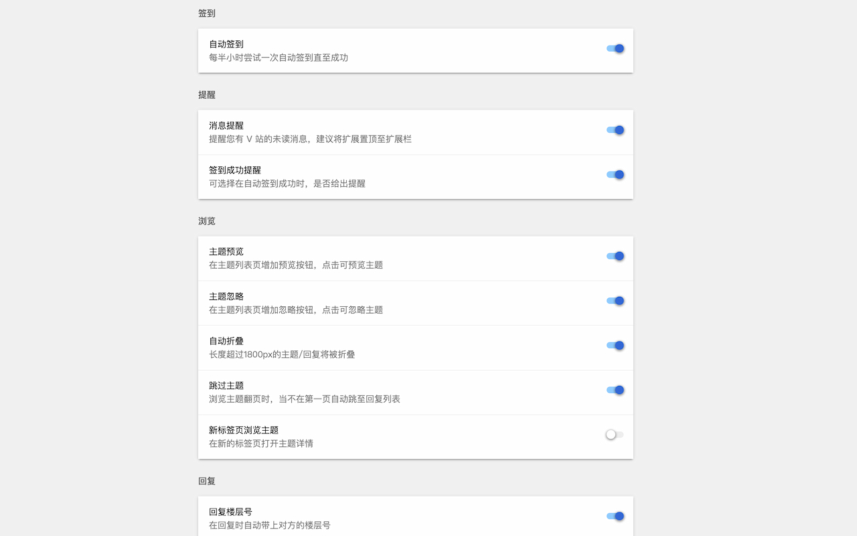Click the 回复楼层号 title text
Image resolution: width=857 pixels, height=536 pixels.
click(x=230, y=512)
